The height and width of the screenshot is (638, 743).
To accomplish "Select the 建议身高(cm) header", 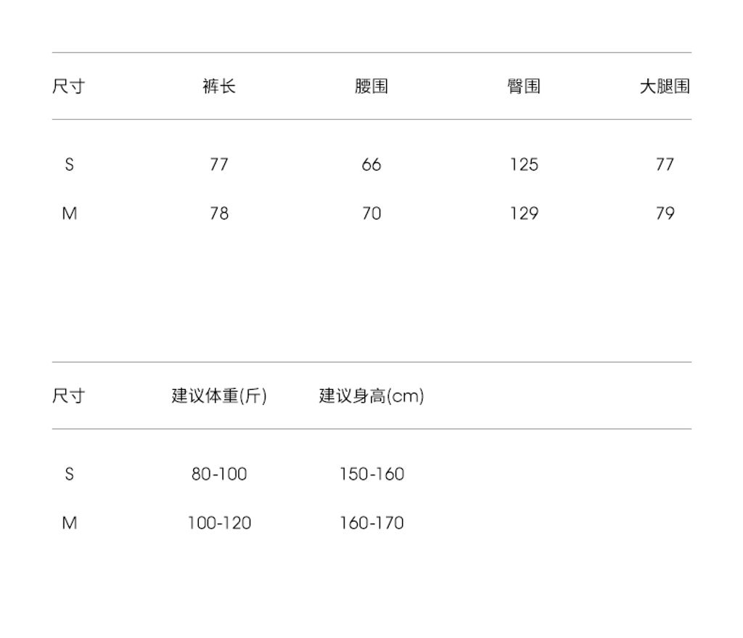I will tap(371, 396).
